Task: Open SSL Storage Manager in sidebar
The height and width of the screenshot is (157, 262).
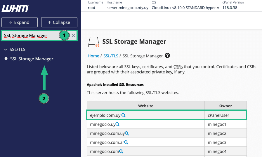Action: point(32,59)
